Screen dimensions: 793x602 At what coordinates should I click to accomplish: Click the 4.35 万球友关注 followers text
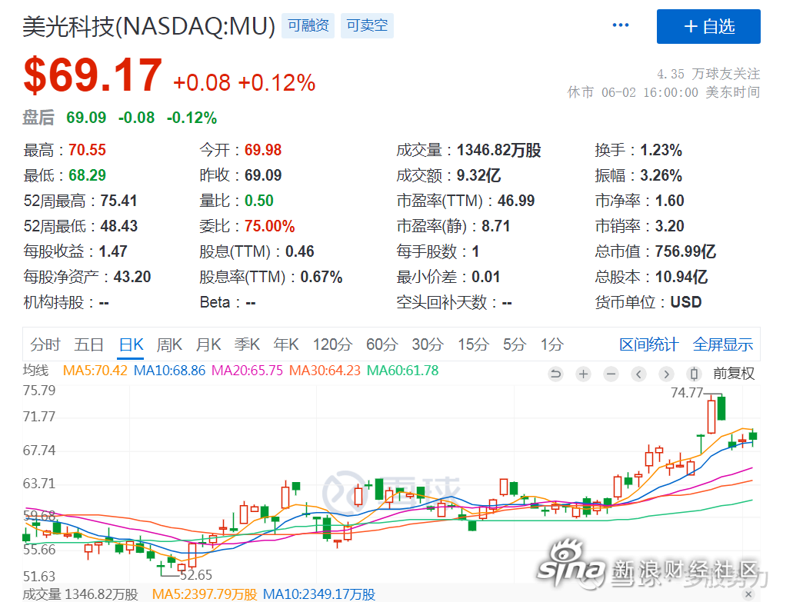click(708, 75)
